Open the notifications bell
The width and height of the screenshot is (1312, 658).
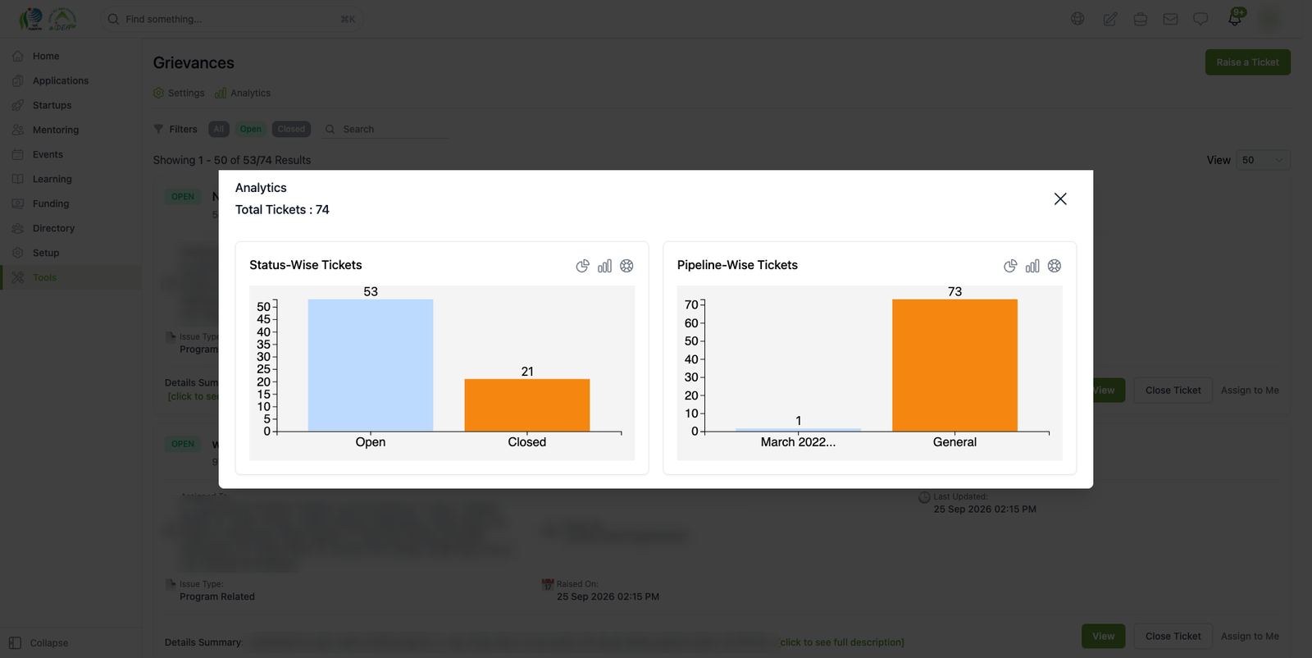click(1235, 18)
